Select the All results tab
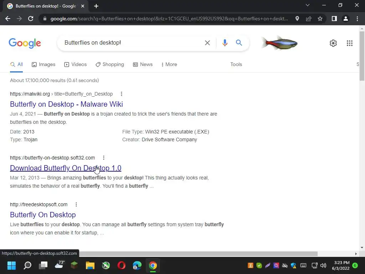The width and height of the screenshot is (365, 274). (16, 65)
